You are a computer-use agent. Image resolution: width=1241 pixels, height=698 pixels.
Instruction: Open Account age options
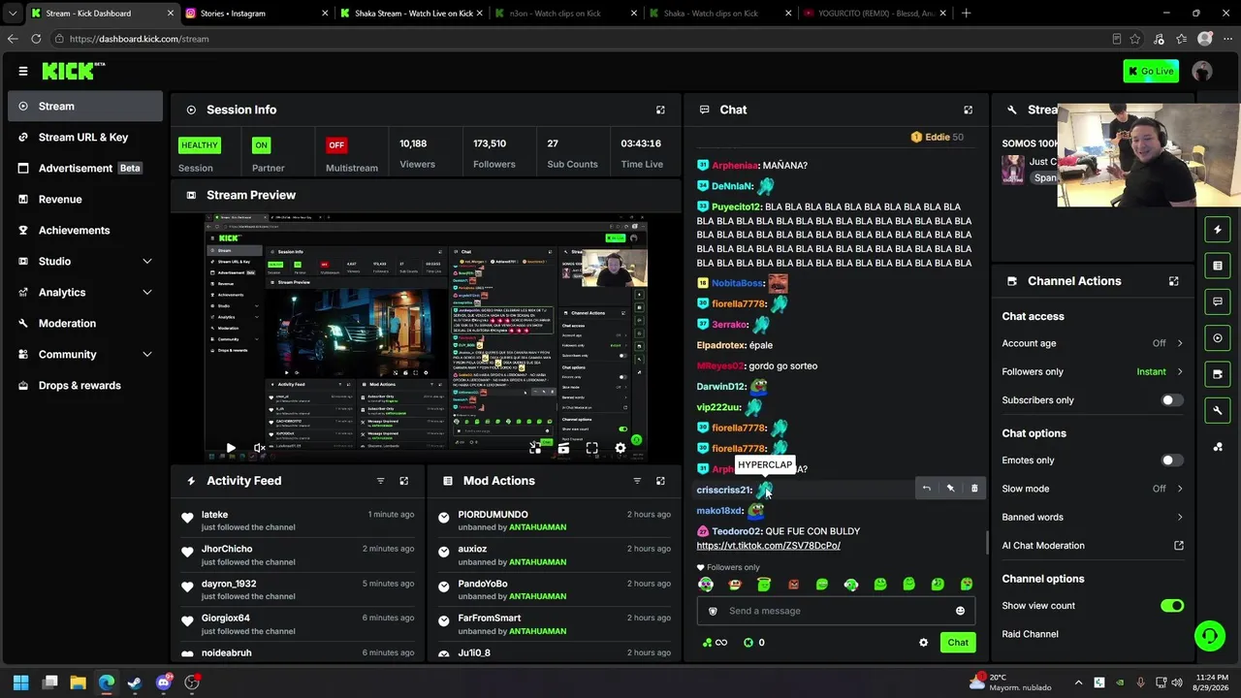pos(1093,343)
